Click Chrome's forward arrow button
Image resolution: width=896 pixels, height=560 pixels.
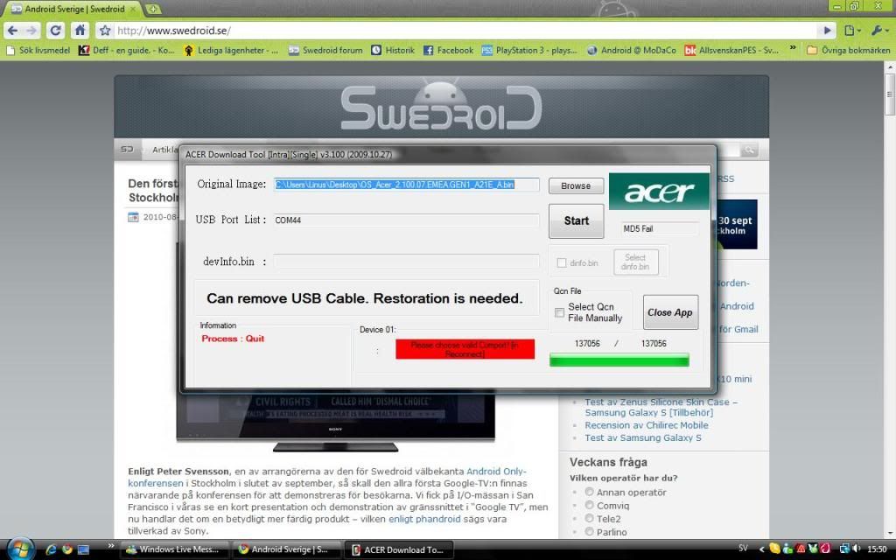pyautogui.click(x=31, y=31)
